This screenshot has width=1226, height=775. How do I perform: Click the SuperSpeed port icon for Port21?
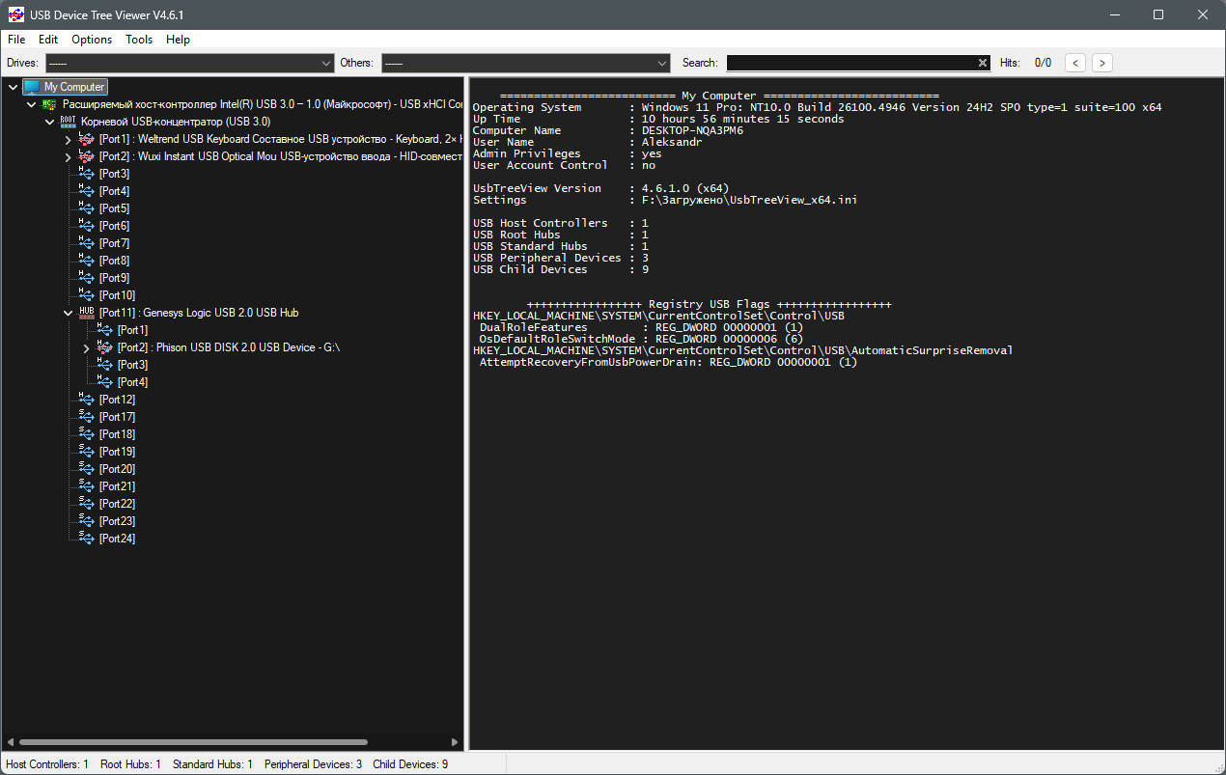coord(86,486)
